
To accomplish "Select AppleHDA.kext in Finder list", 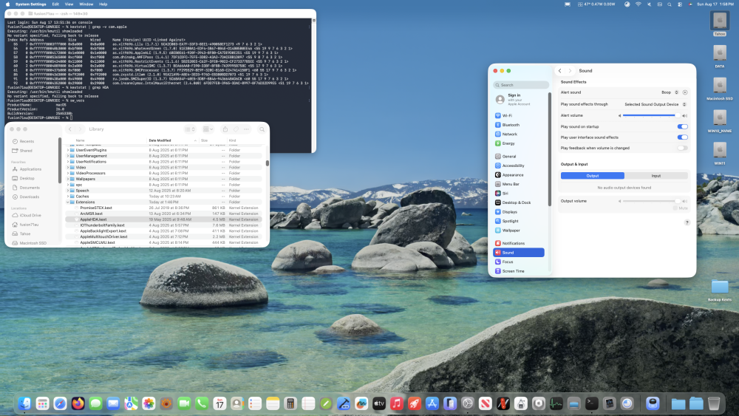I will tap(163, 219).
